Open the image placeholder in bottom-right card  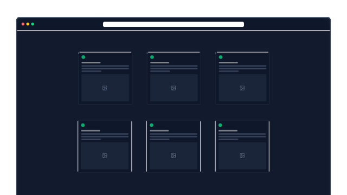pos(242,156)
